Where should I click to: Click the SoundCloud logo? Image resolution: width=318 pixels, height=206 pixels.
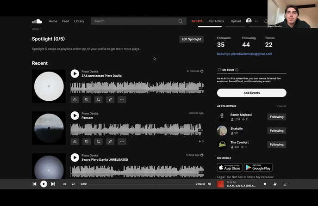37,21
